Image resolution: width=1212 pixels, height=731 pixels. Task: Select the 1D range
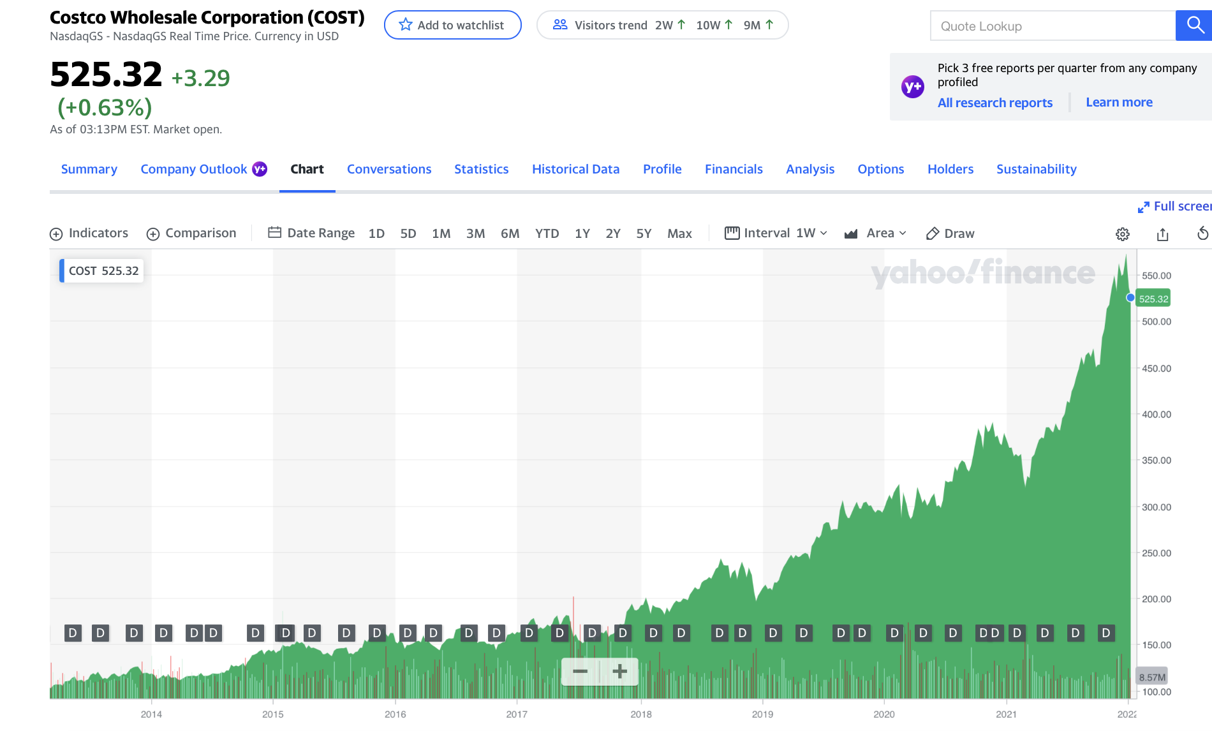[x=376, y=233]
